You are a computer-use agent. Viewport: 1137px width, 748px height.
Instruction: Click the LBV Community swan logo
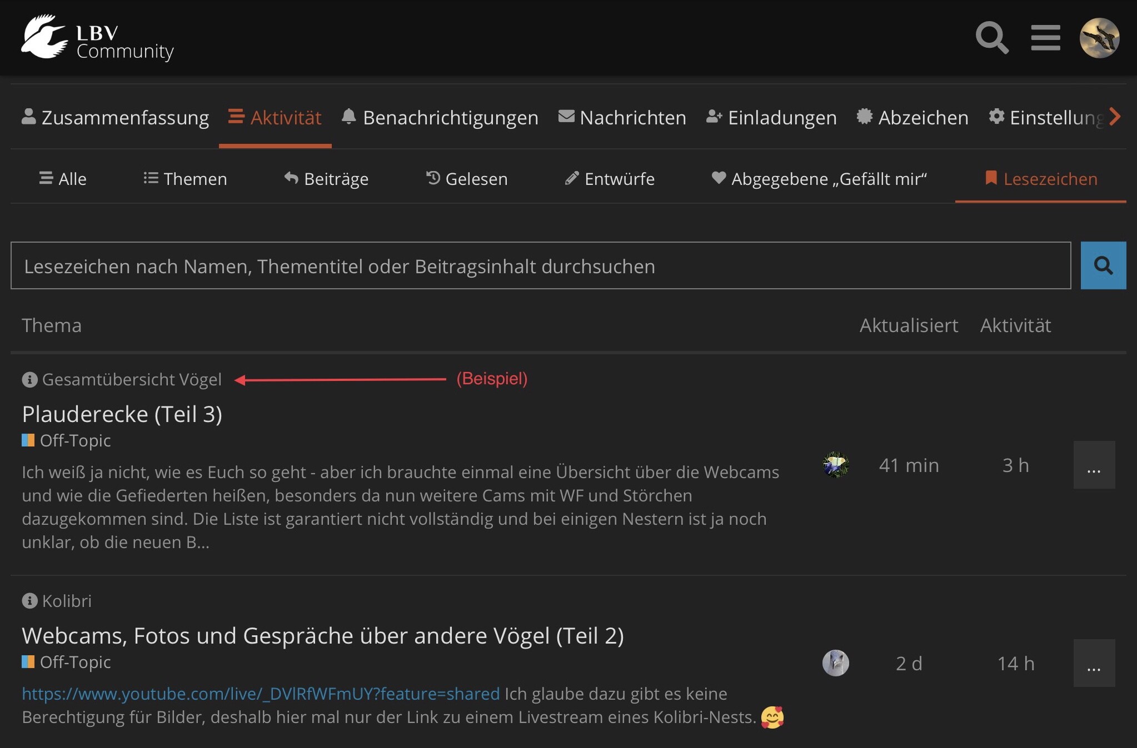click(x=98, y=37)
